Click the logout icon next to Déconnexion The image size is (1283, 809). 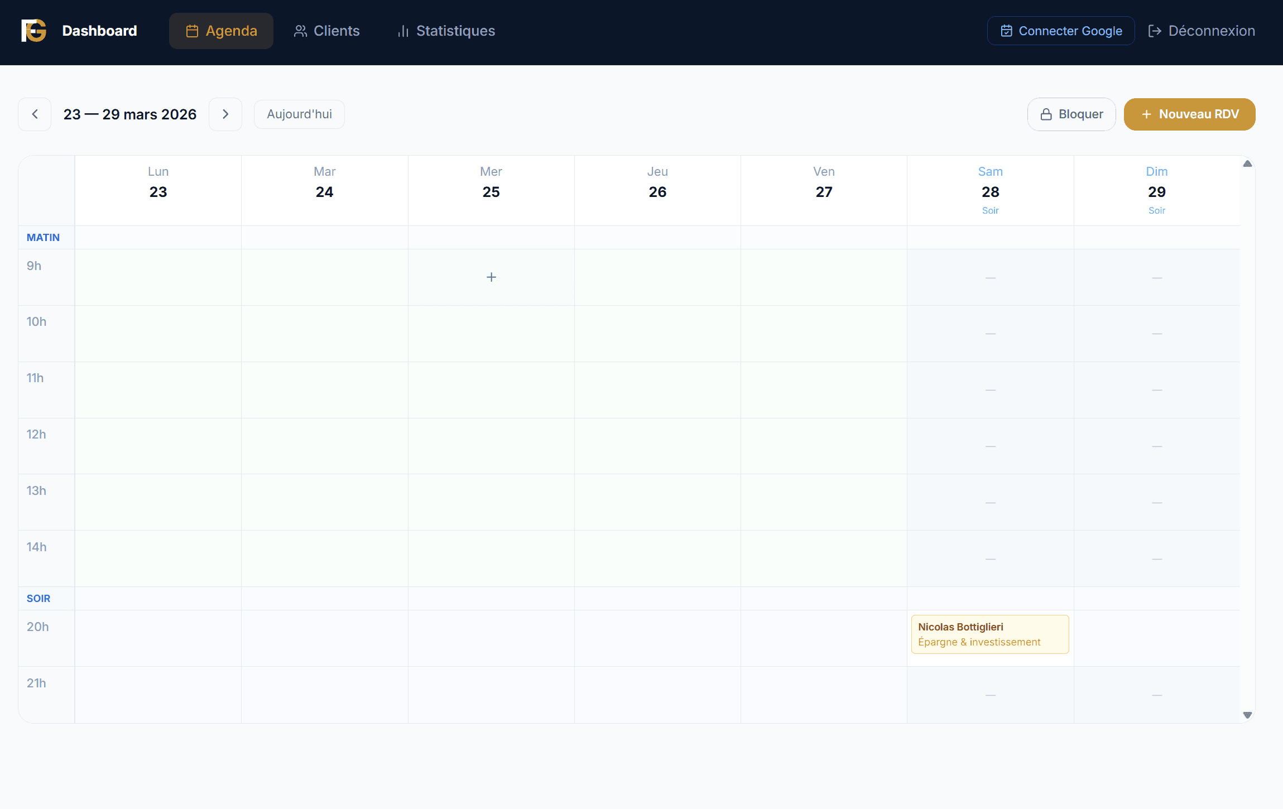click(1155, 31)
